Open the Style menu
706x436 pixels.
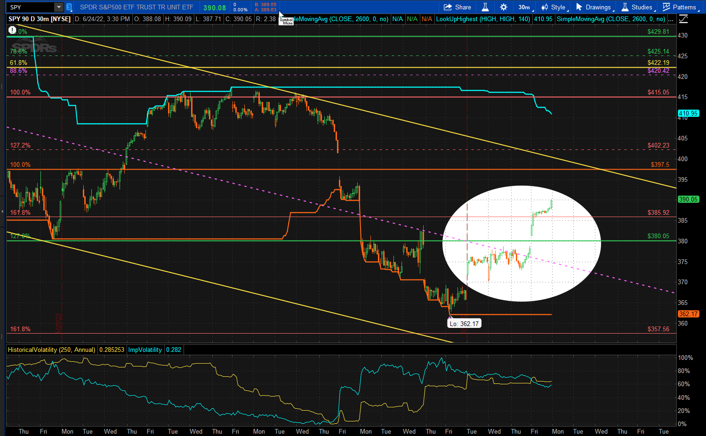click(554, 7)
